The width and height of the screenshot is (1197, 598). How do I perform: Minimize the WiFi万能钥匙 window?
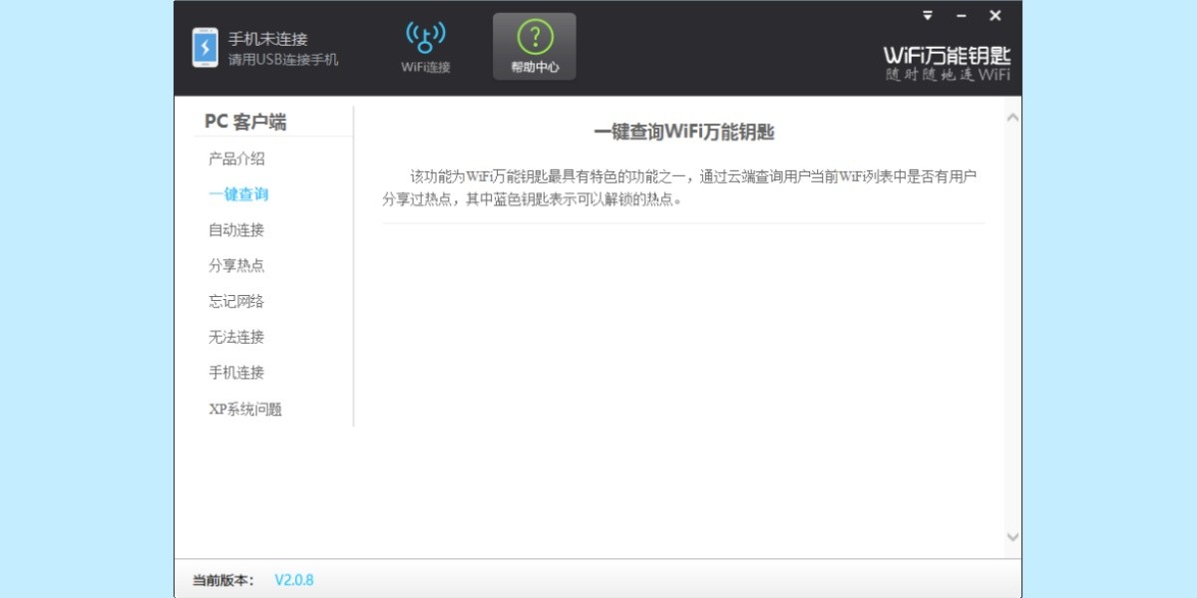(x=962, y=15)
